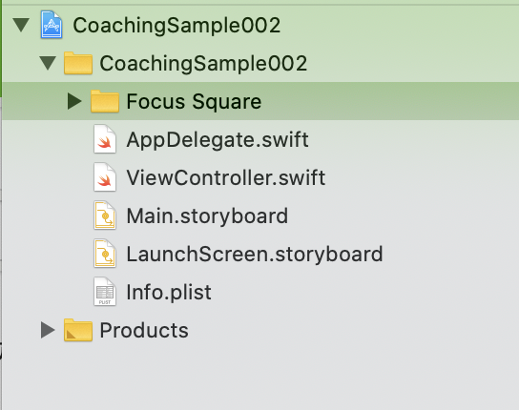Expand the Products group
Screen dimensions: 519x410
click(48, 330)
